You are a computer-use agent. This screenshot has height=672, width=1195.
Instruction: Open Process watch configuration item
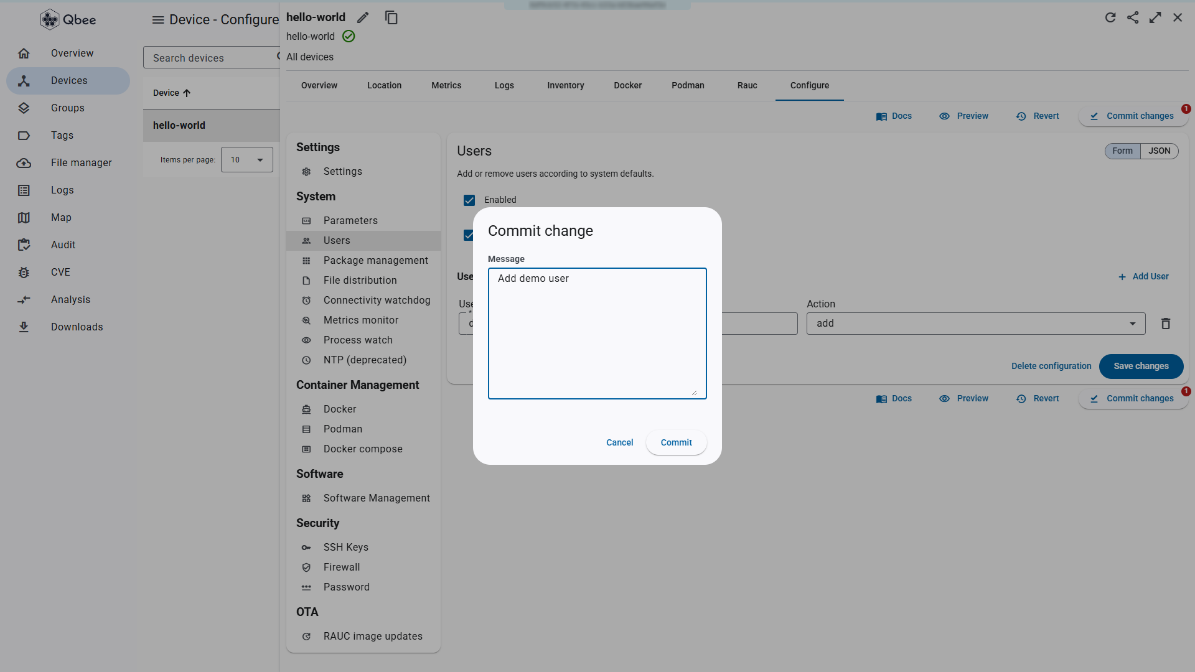(x=363, y=340)
